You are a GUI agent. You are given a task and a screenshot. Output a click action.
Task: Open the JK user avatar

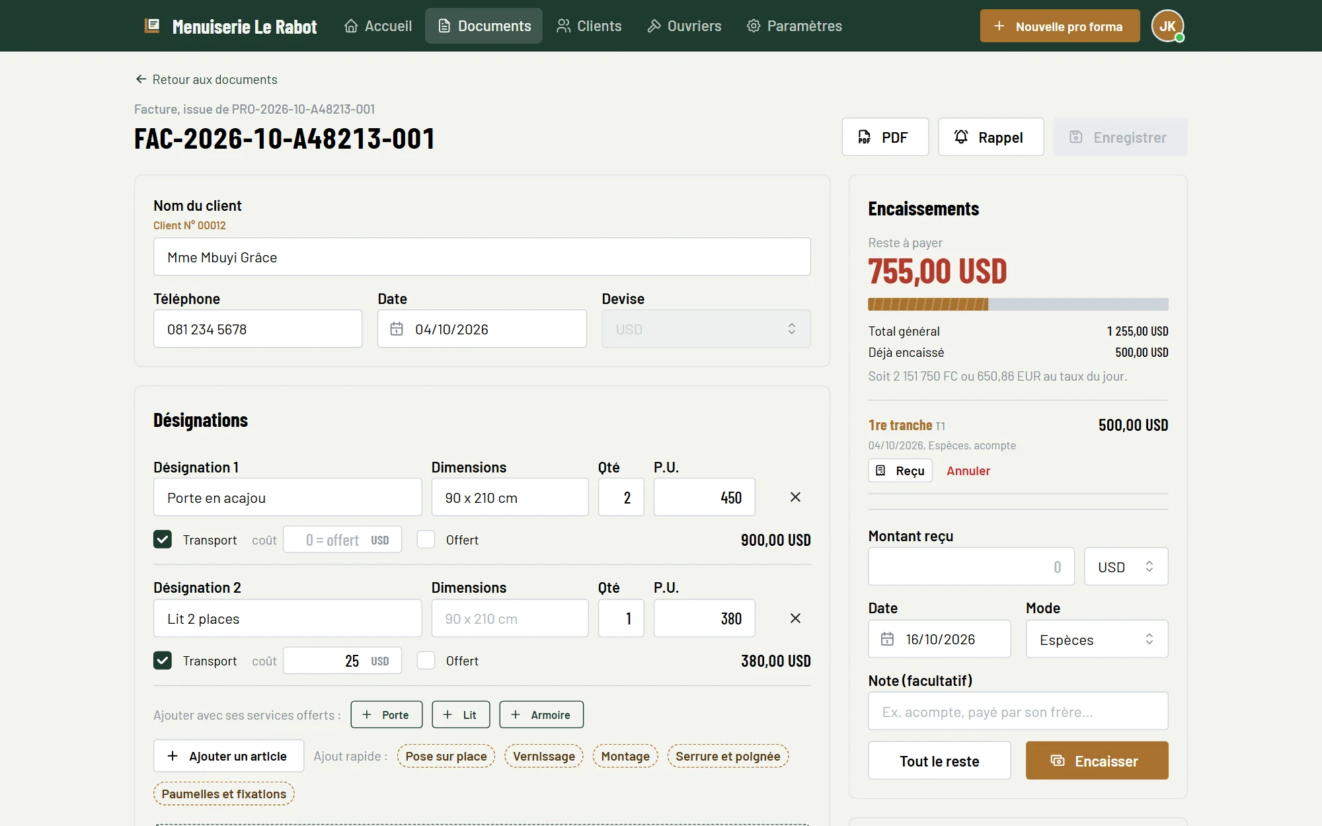click(x=1167, y=26)
